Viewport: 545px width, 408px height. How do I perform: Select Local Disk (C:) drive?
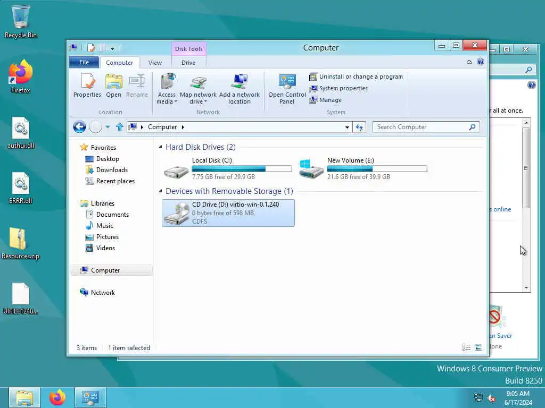click(x=228, y=168)
